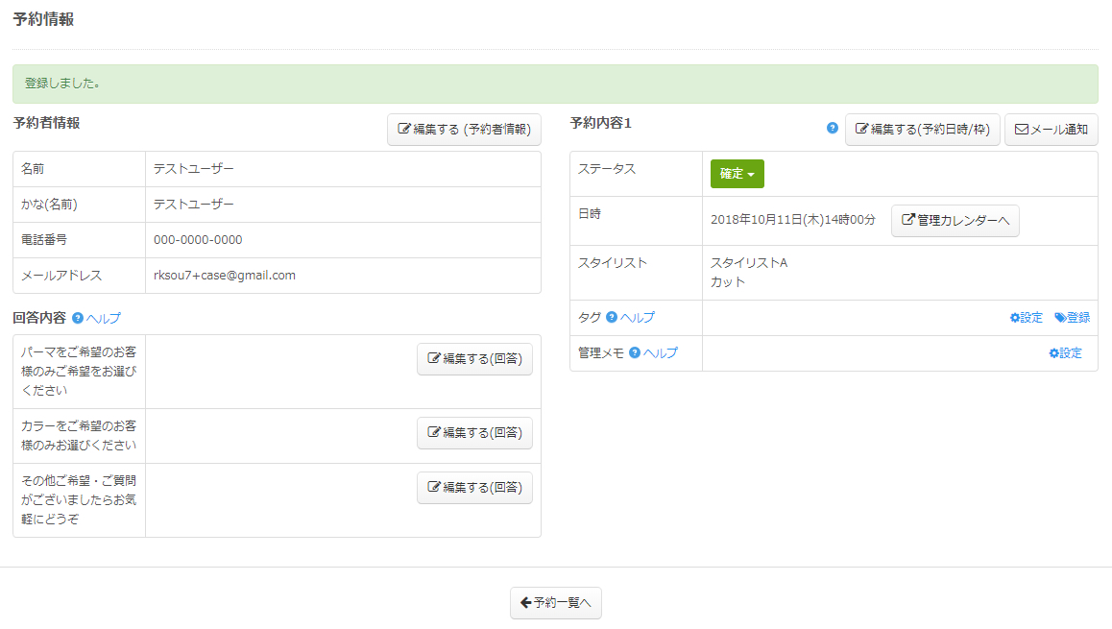Click 編集する (予約者情報) button
The height and width of the screenshot is (629, 1112).
(x=464, y=130)
